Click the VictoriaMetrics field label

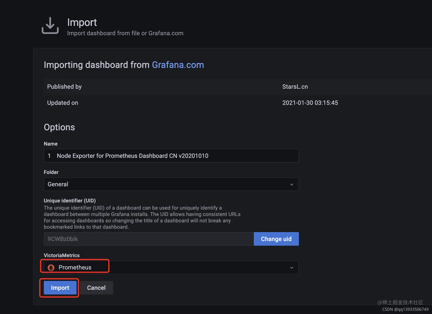(x=62, y=255)
